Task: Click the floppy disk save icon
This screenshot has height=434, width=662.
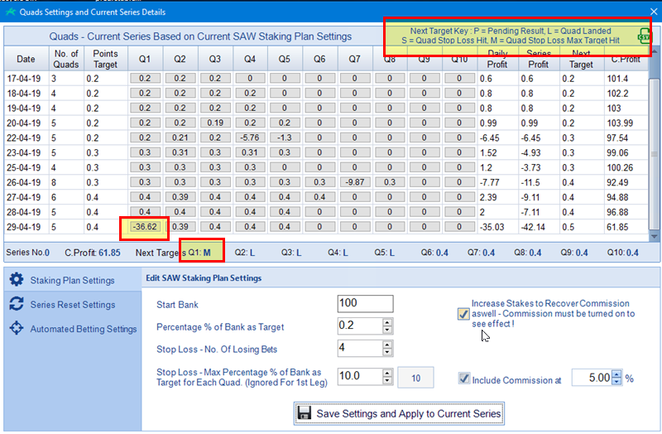Action: tap(304, 412)
